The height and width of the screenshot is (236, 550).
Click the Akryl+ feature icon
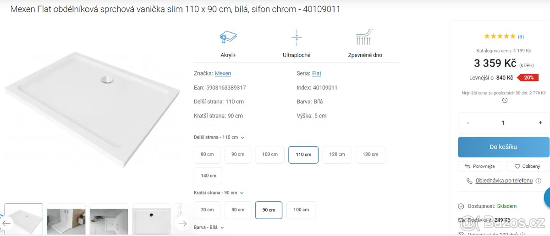click(228, 38)
